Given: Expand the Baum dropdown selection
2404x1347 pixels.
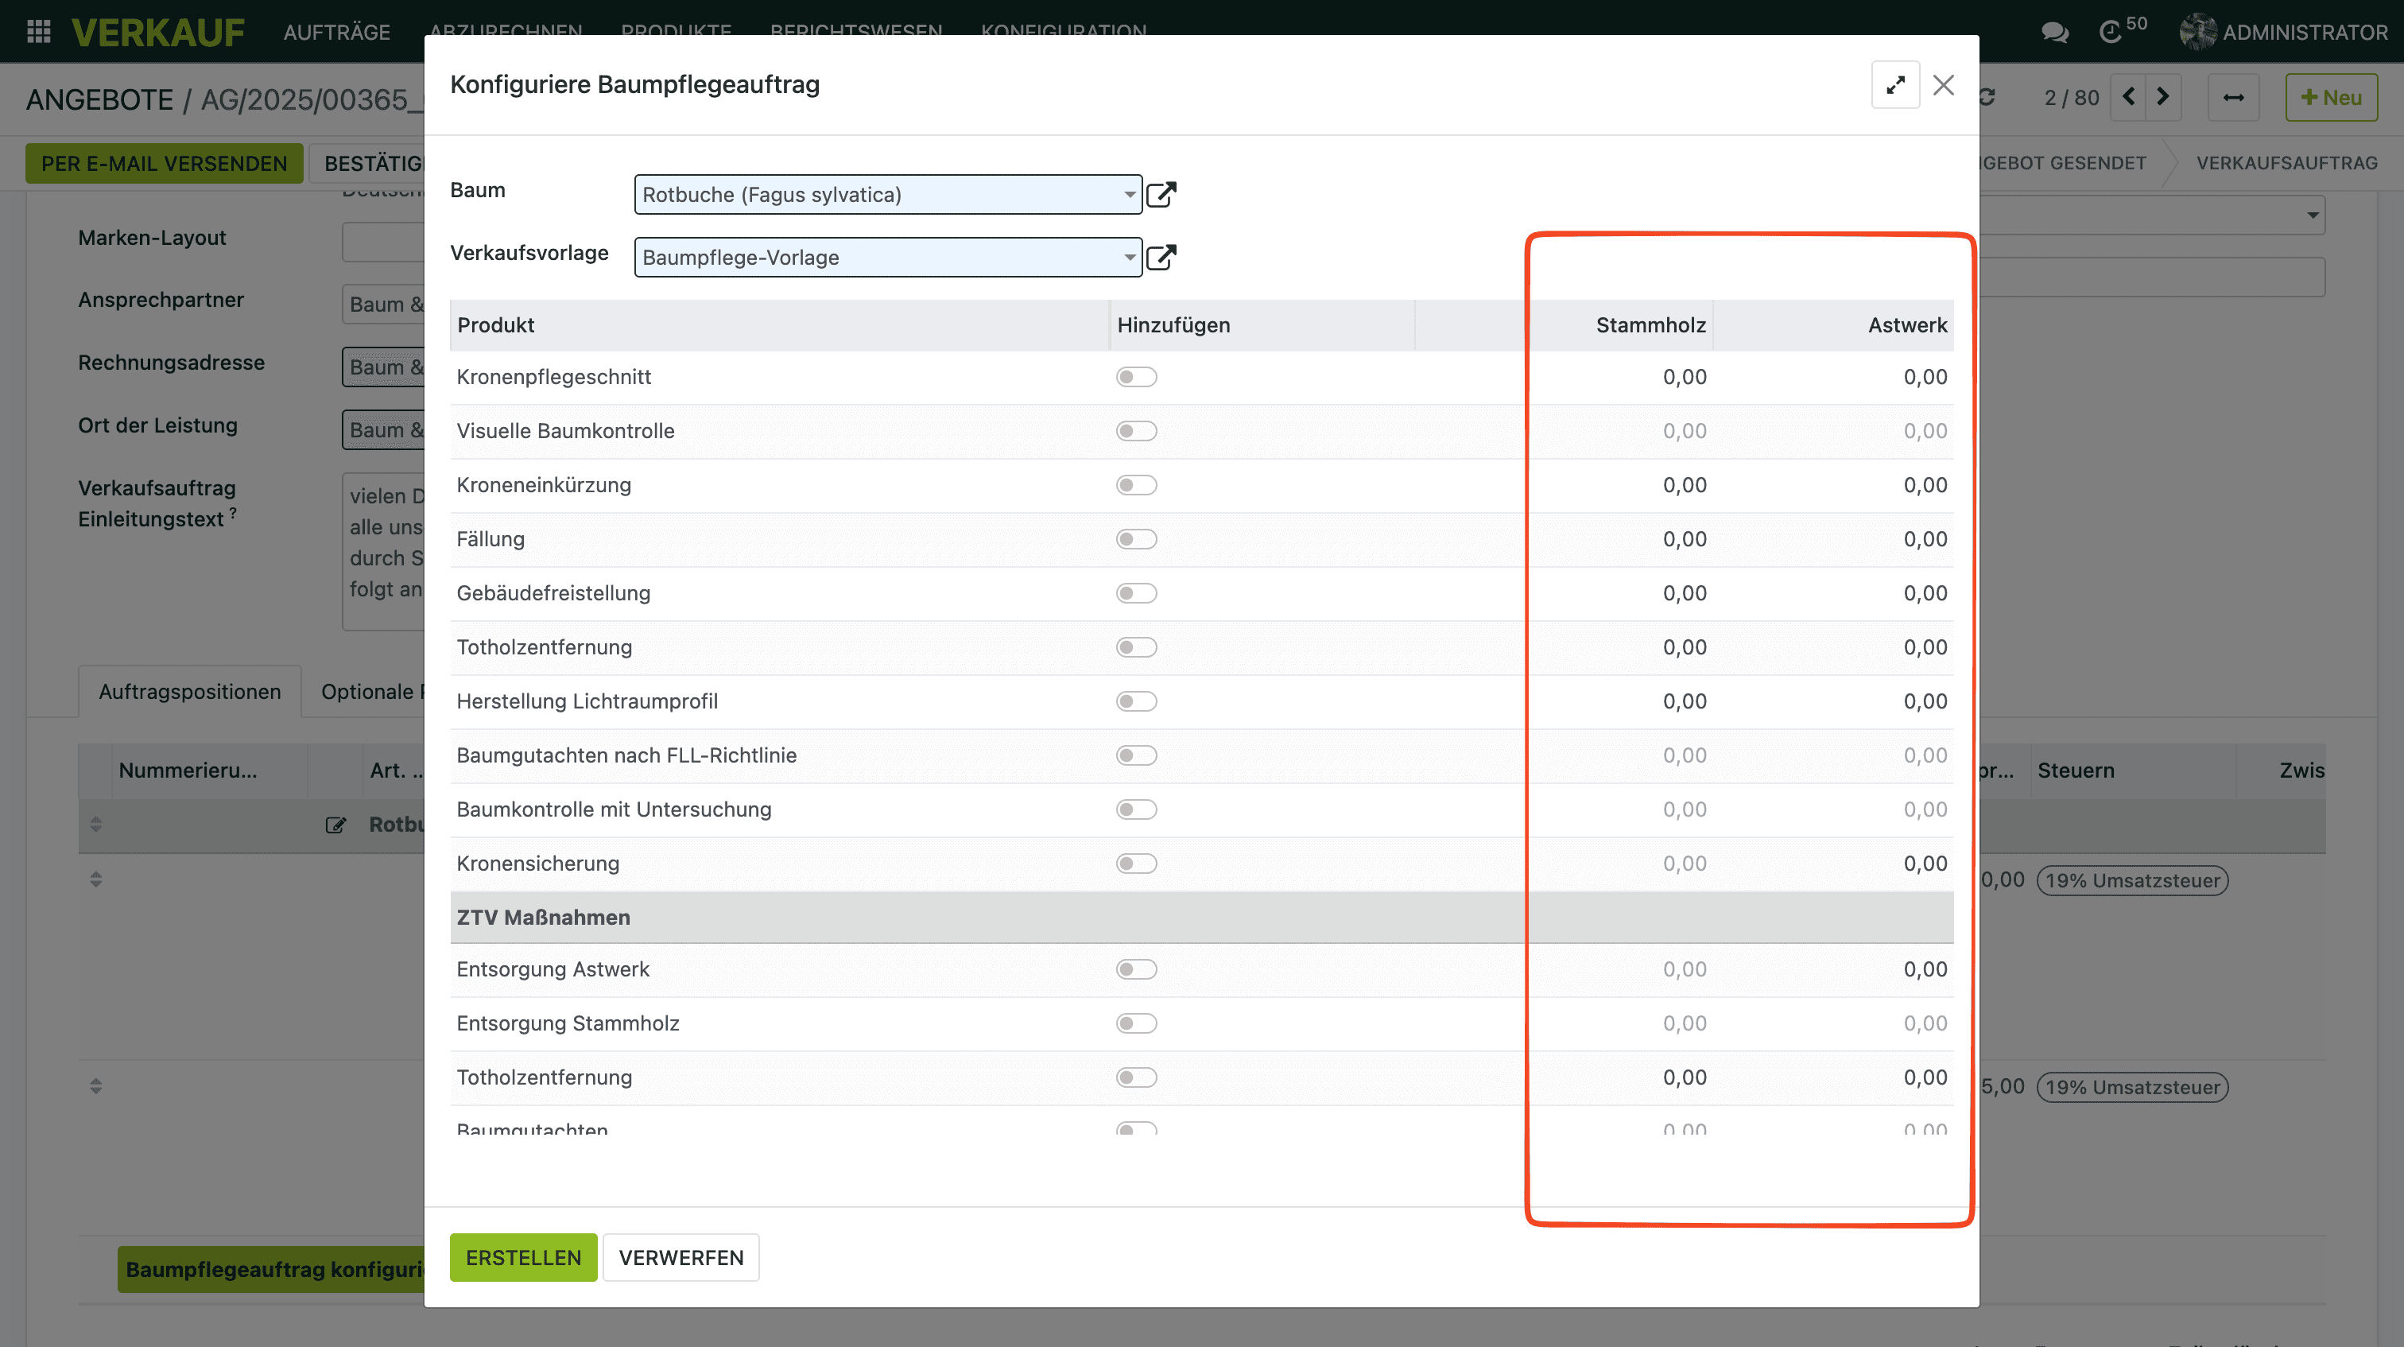Looking at the screenshot, I should point(1129,194).
